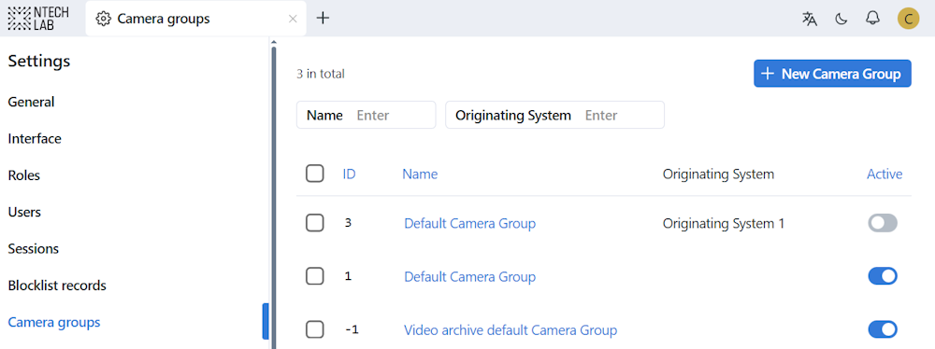This screenshot has height=349, width=935.
Task: Open Video archive default Camera Group
Action: [x=511, y=330]
